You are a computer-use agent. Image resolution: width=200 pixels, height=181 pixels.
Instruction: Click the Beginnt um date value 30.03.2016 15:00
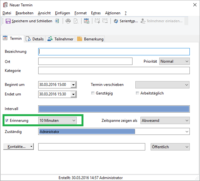coord(53,85)
